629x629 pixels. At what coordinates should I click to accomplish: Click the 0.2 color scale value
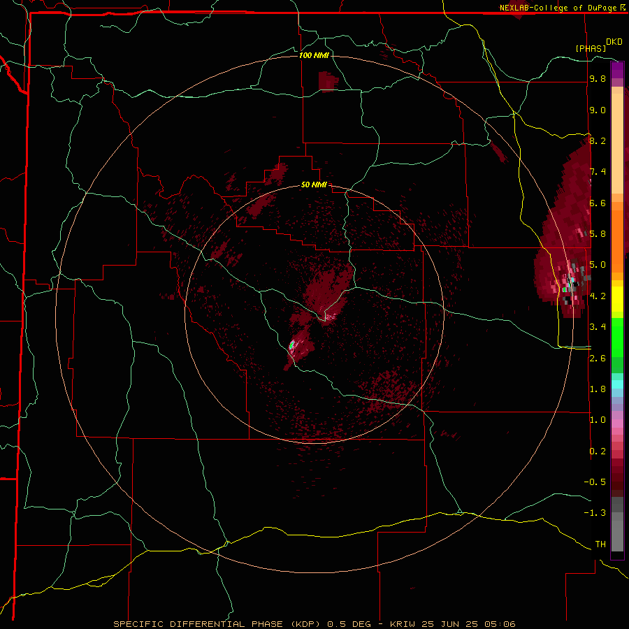pos(598,451)
